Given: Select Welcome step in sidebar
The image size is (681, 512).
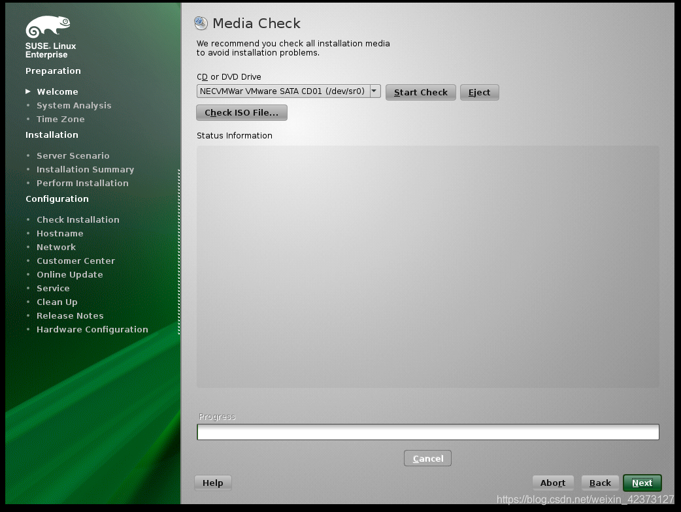Looking at the screenshot, I should click(58, 91).
